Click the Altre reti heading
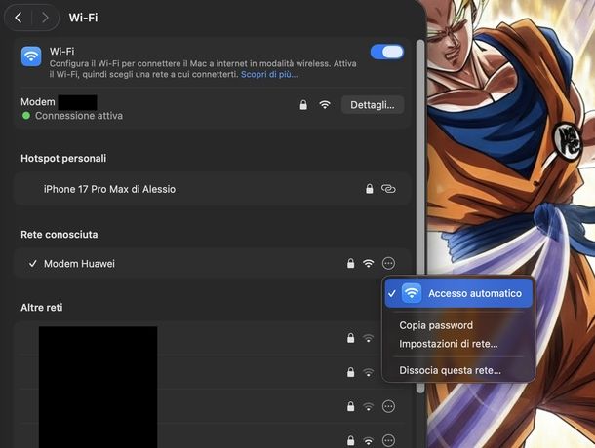This screenshot has width=595, height=448. (x=42, y=308)
